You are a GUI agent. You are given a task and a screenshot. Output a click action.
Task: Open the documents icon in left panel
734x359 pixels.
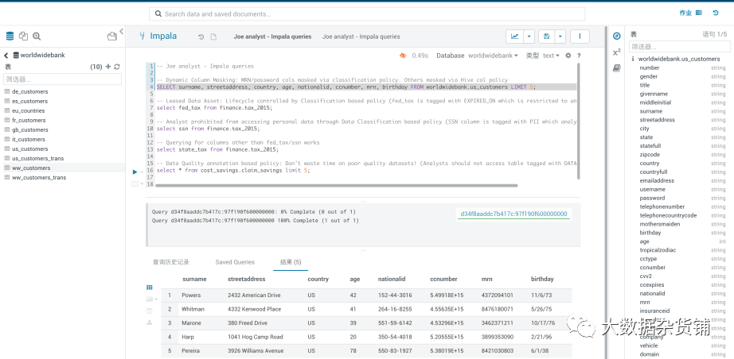23,36
